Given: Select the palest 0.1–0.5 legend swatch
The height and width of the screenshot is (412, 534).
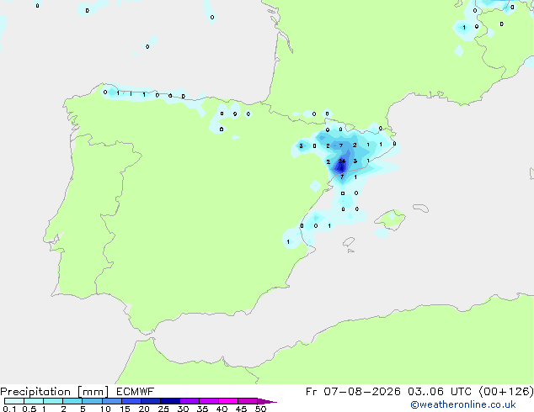Looking at the screenshot, I should click(x=14, y=401).
